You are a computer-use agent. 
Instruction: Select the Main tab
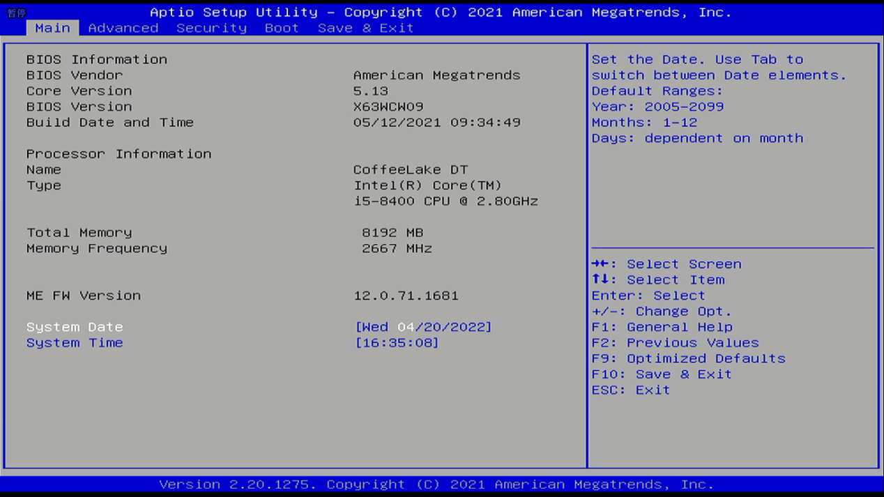[52, 28]
